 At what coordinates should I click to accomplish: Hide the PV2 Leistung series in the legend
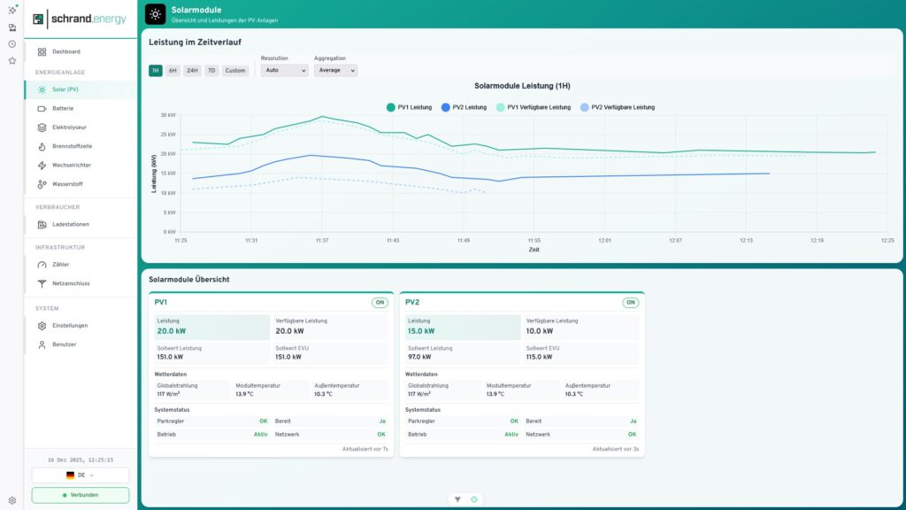pos(464,107)
